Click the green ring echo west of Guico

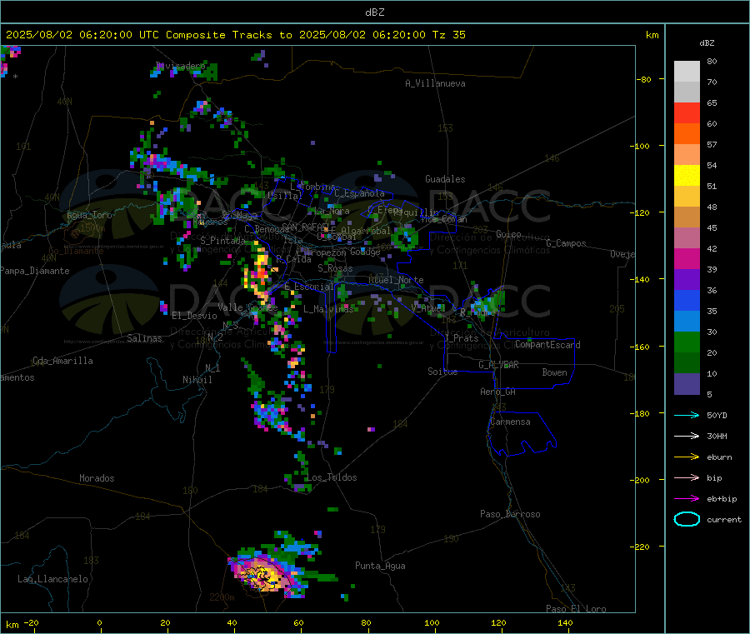click(x=405, y=238)
